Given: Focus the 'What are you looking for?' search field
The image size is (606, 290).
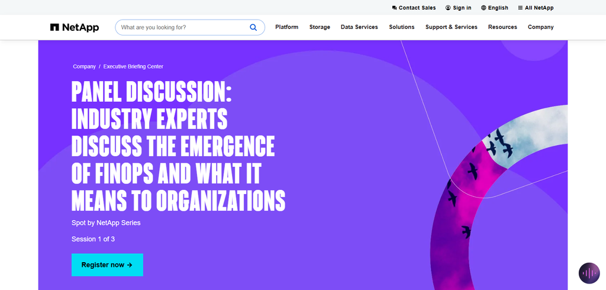Looking at the screenshot, I should point(190,27).
